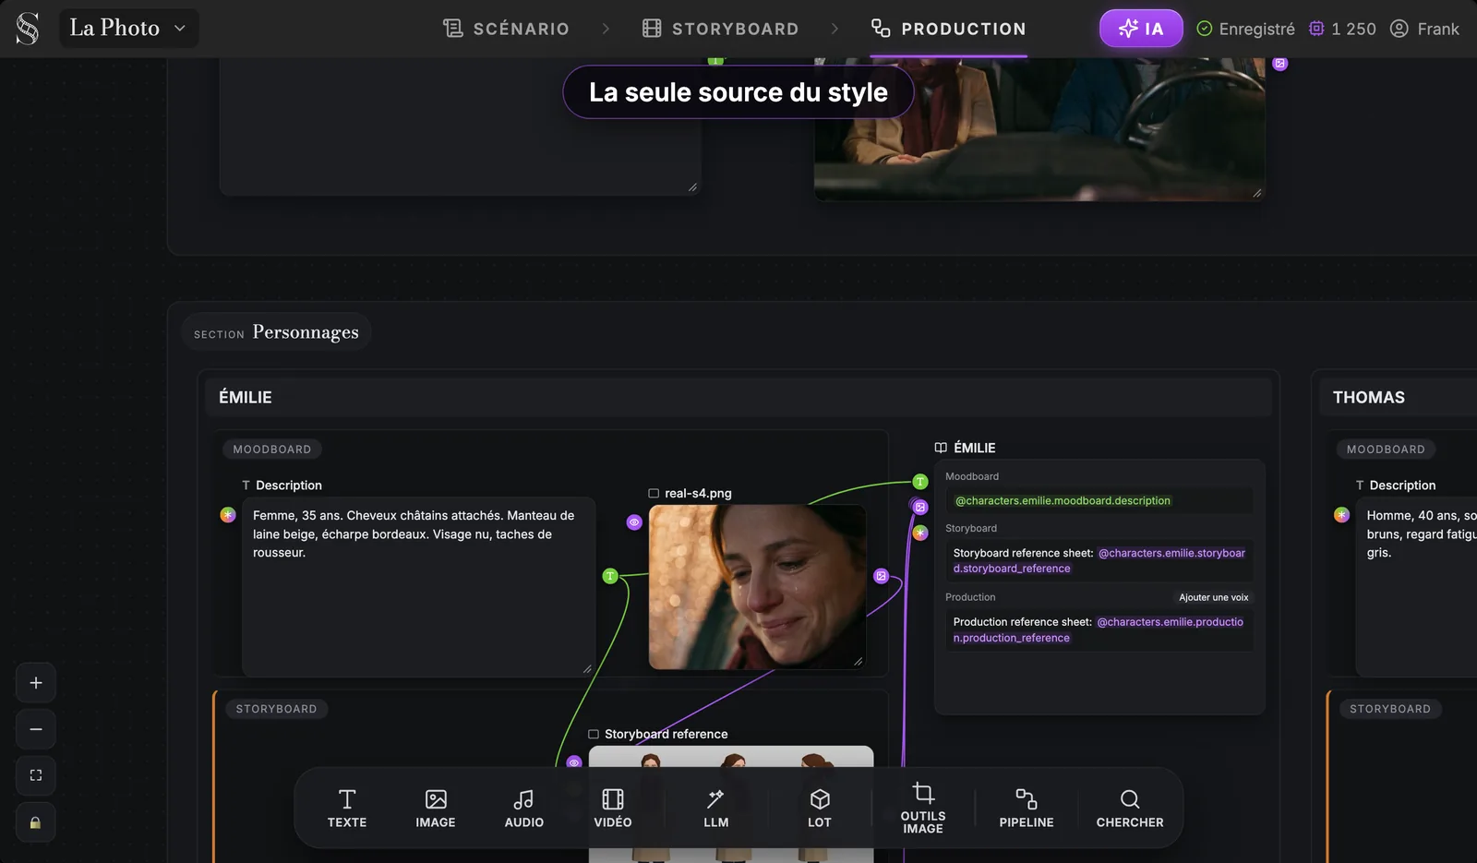Add a Texte node from toolbar
Image resolution: width=1477 pixels, height=863 pixels.
click(x=347, y=809)
